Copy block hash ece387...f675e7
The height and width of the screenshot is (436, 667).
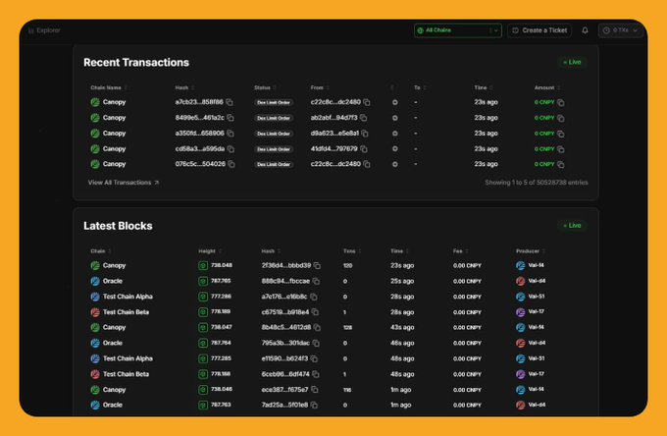[x=314, y=390]
